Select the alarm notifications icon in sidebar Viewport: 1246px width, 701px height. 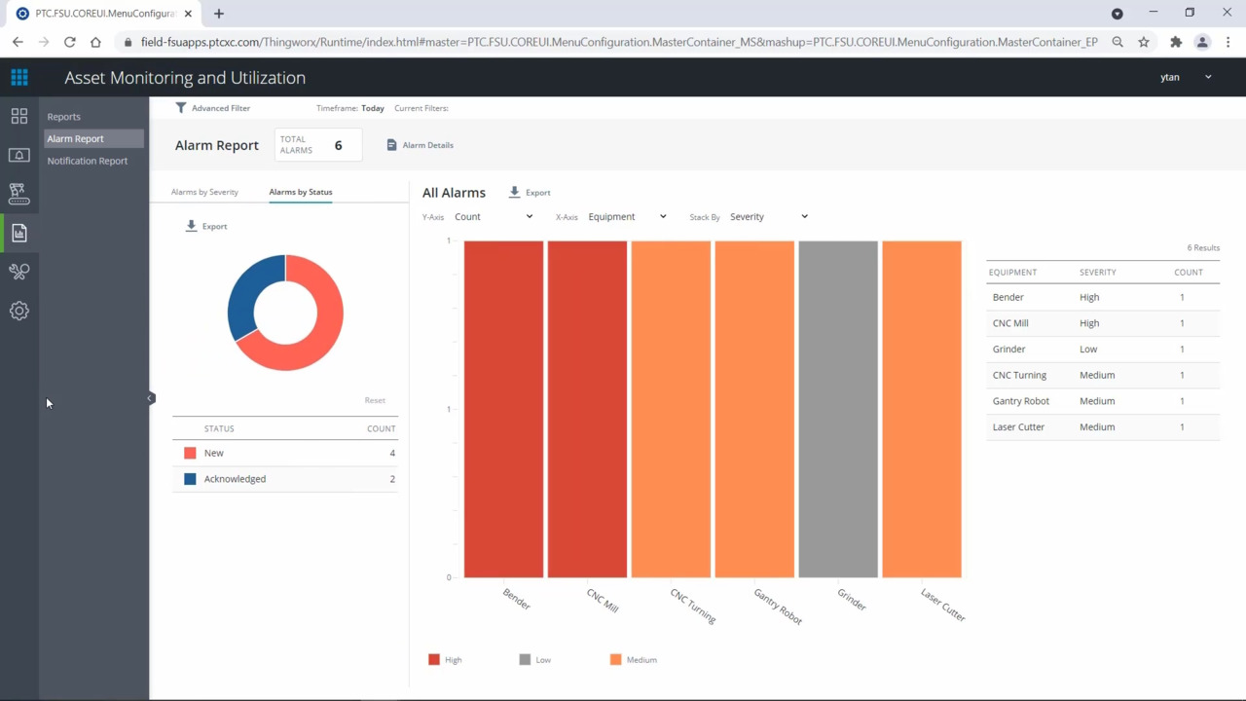pyautogui.click(x=19, y=154)
